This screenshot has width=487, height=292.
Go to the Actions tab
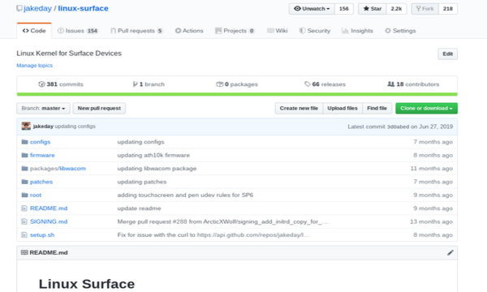click(x=189, y=31)
